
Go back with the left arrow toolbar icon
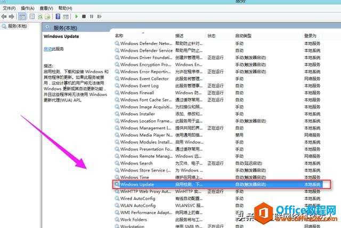4,17
